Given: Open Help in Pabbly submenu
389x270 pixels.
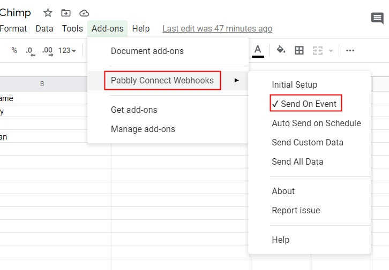Looking at the screenshot, I should click(309, 240).
